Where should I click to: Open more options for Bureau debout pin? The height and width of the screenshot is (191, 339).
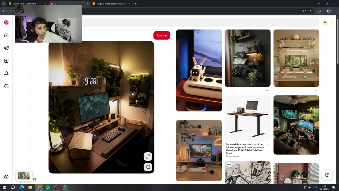tap(267, 145)
